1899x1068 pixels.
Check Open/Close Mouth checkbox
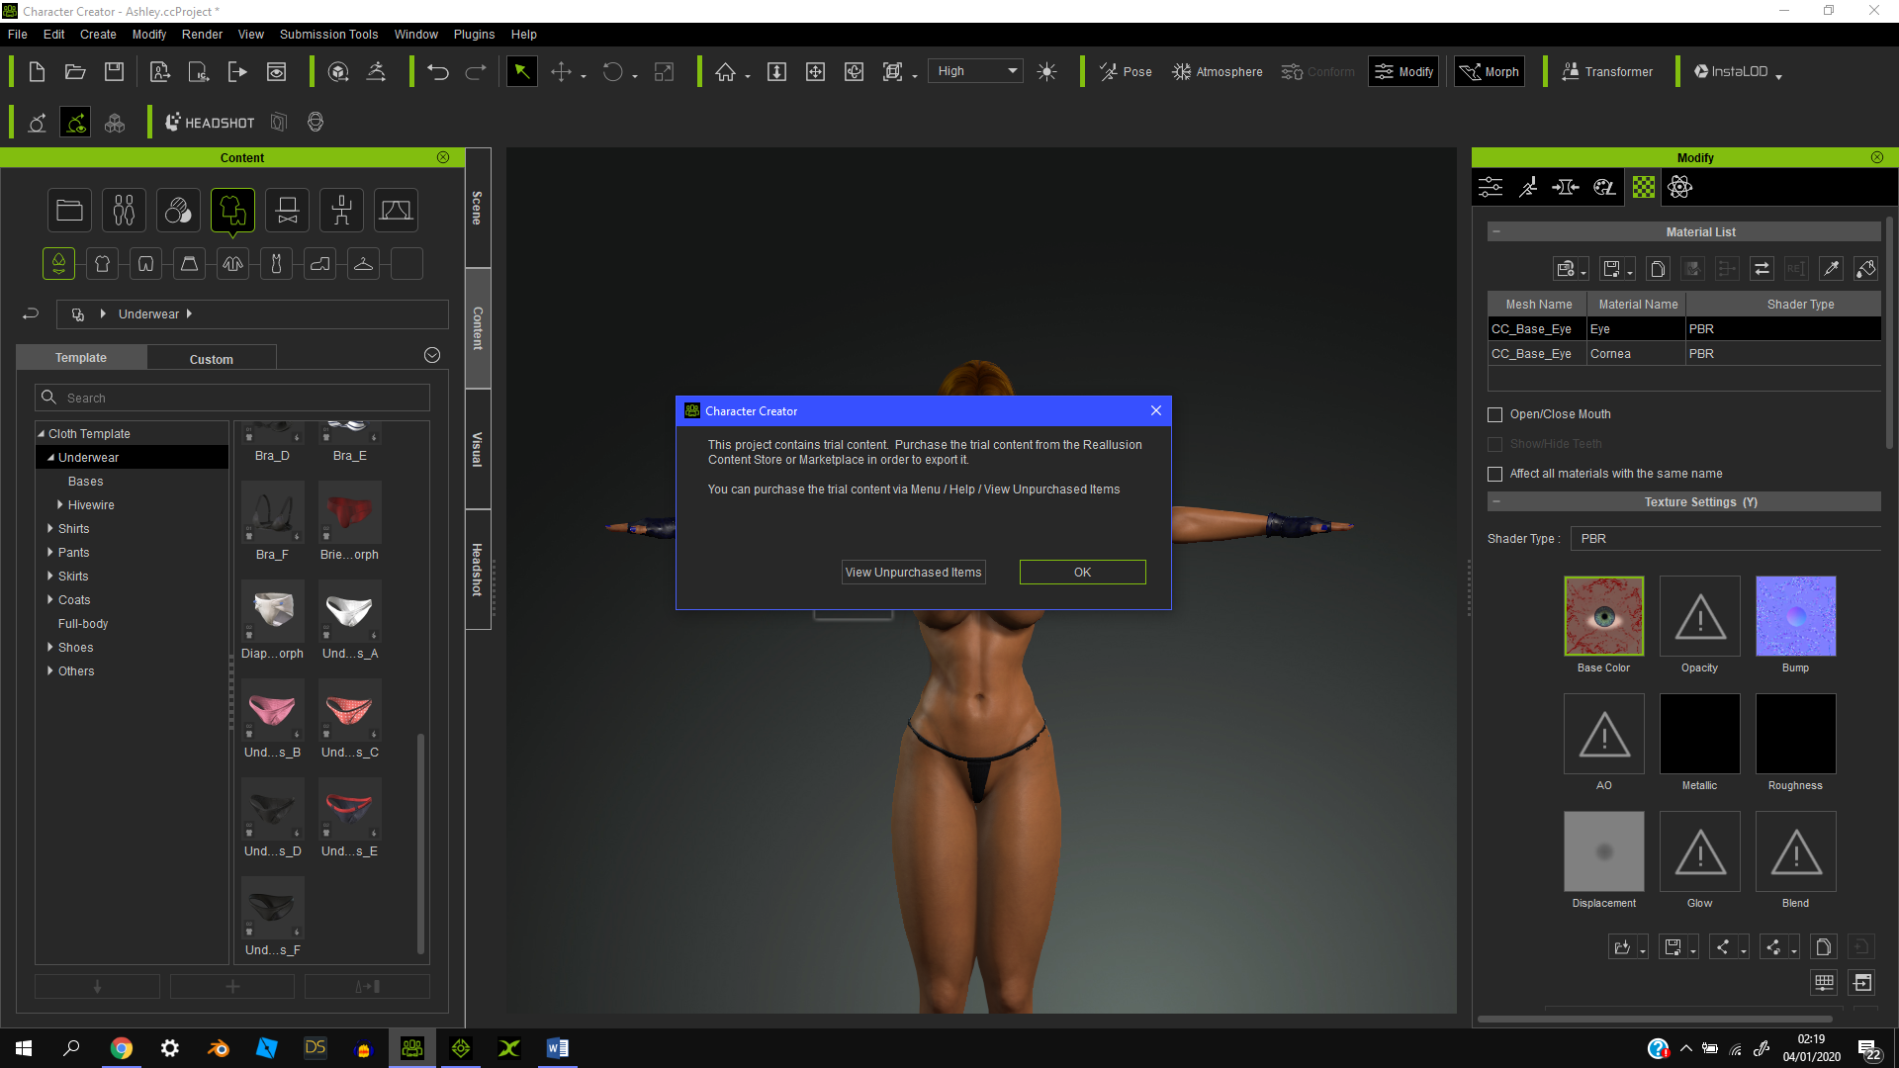click(x=1495, y=414)
